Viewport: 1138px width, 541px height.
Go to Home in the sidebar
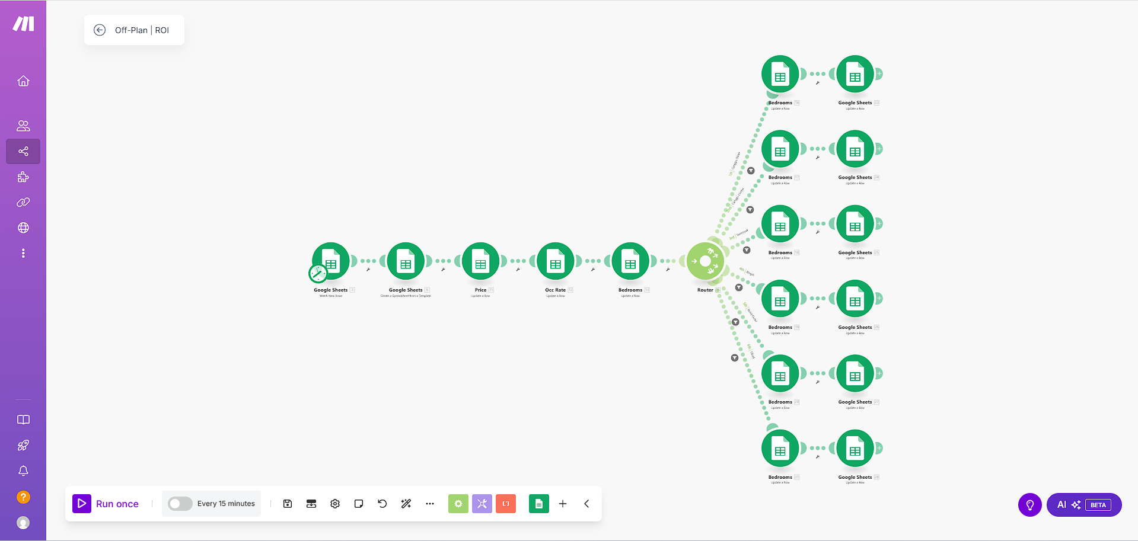[23, 81]
